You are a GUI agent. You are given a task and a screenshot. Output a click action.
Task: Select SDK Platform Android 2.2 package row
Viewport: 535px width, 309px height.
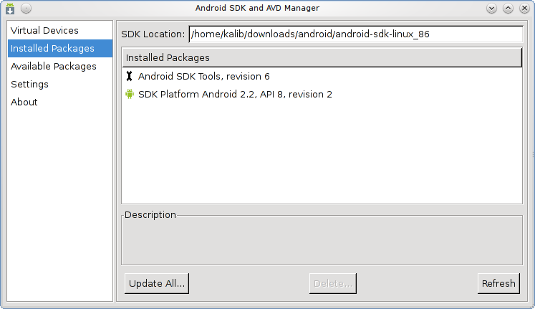pyautogui.click(x=235, y=94)
